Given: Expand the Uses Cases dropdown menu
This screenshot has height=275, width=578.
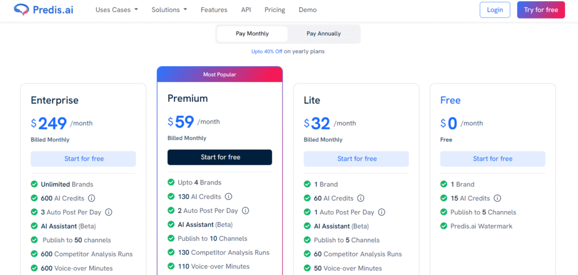Looking at the screenshot, I should [117, 10].
